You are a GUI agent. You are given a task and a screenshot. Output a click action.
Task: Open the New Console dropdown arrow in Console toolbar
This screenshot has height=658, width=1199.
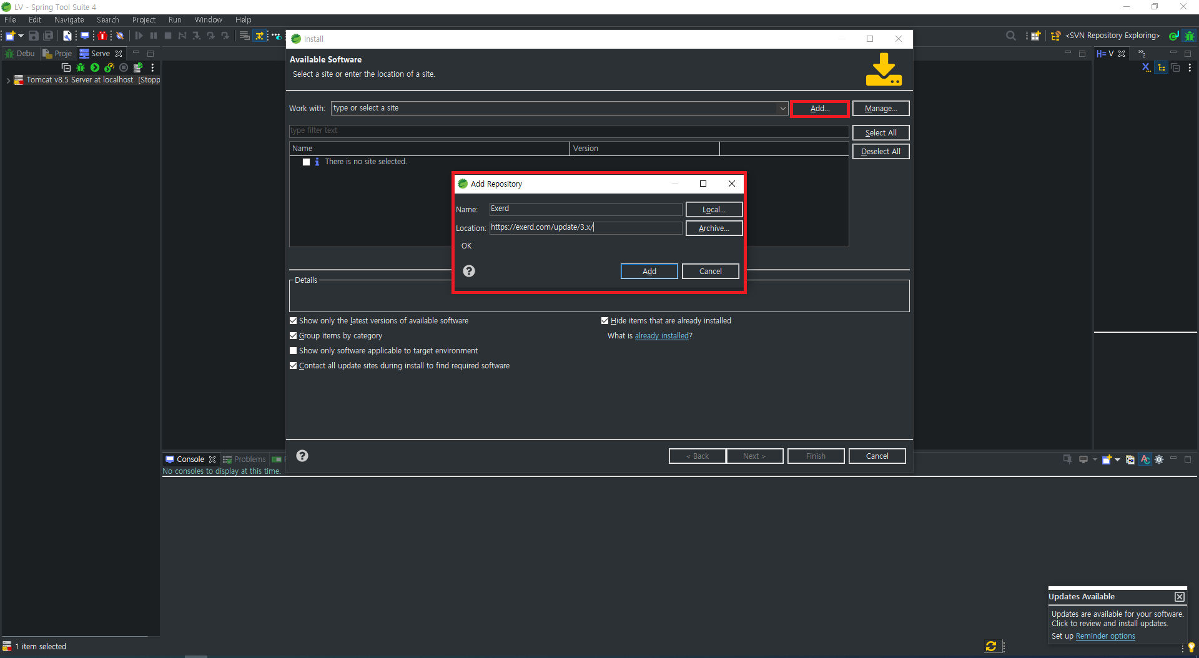(x=1117, y=459)
